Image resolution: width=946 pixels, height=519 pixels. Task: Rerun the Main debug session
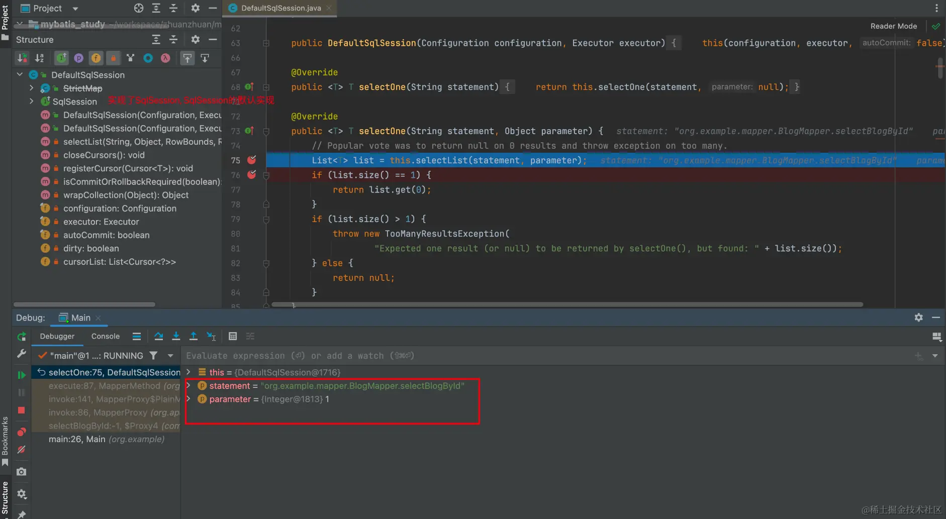pos(22,337)
